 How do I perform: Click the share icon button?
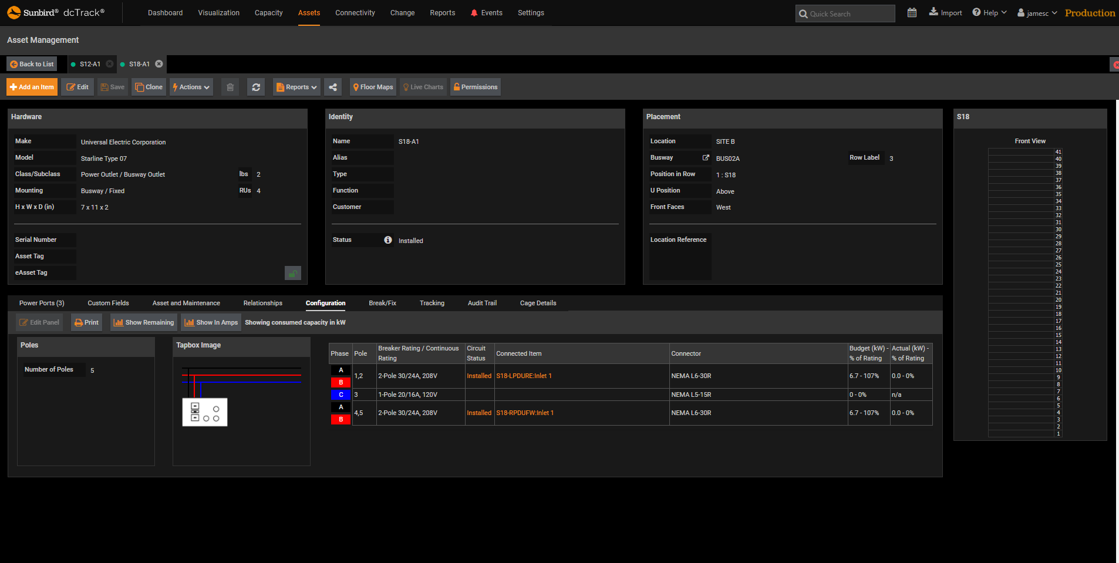pos(333,87)
